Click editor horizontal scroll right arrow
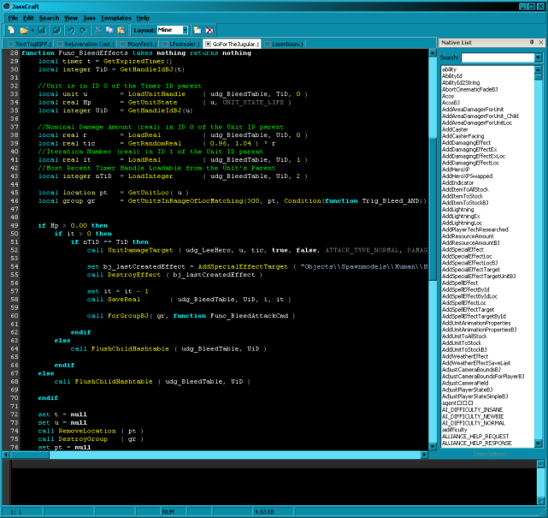The width and height of the screenshot is (548, 518). tap(424, 455)
